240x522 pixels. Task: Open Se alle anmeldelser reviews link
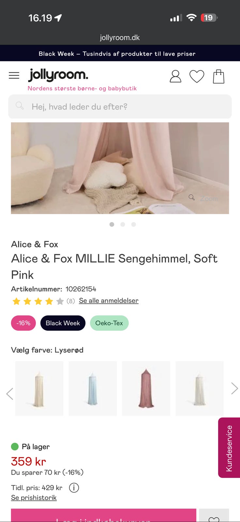click(x=109, y=300)
